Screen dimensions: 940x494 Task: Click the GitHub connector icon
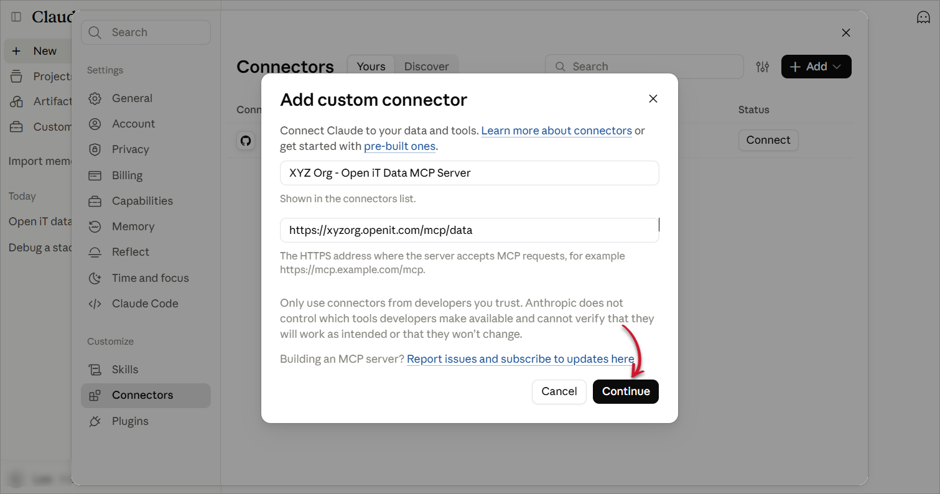[x=246, y=141]
